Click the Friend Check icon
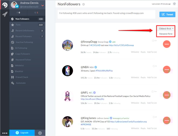Viewport: 178px width, 136px height. [12, 77]
